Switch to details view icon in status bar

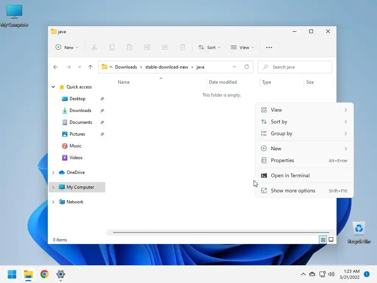323,240
